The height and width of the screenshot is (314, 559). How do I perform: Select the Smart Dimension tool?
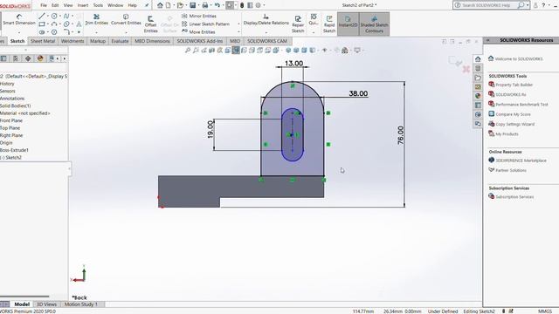(19, 19)
